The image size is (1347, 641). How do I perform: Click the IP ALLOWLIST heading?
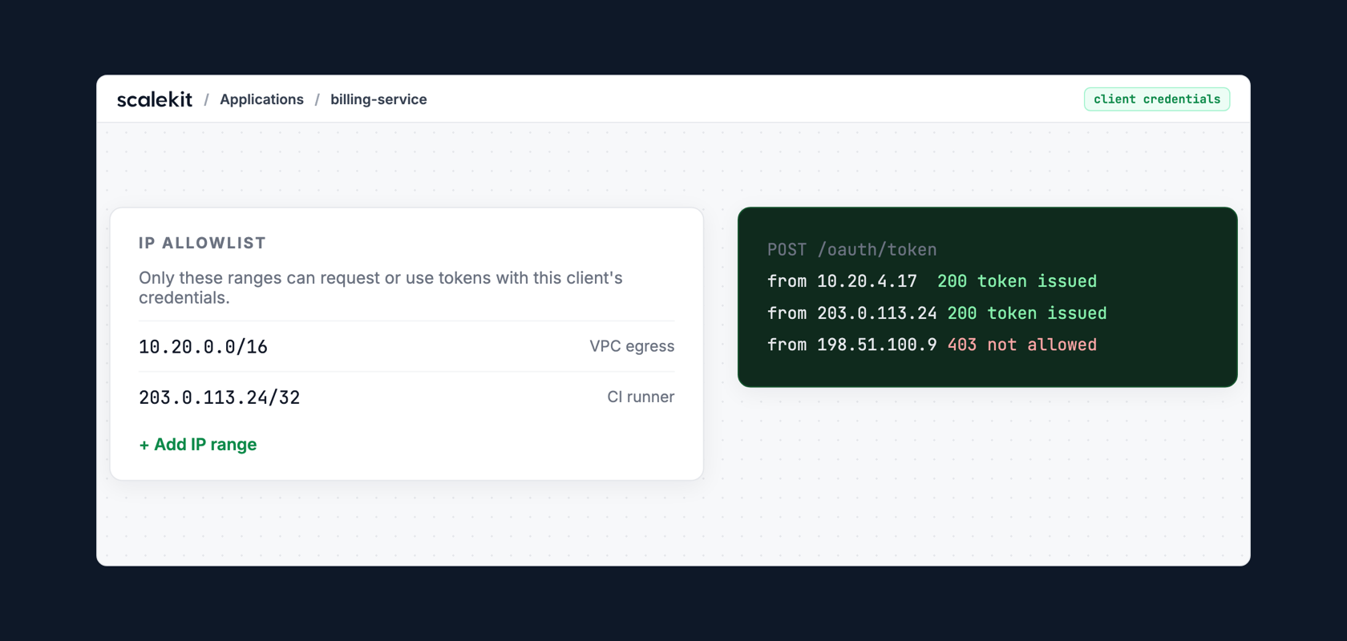point(202,243)
